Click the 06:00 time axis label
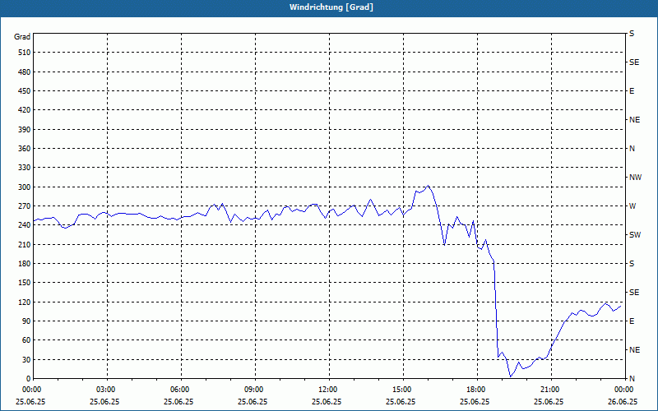This screenshot has height=411, width=658. point(179,390)
